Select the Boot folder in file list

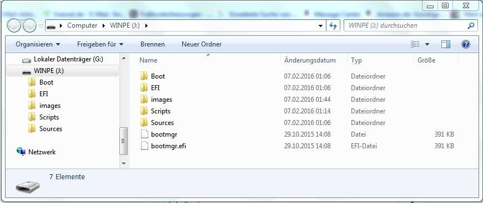[x=158, y=76]
